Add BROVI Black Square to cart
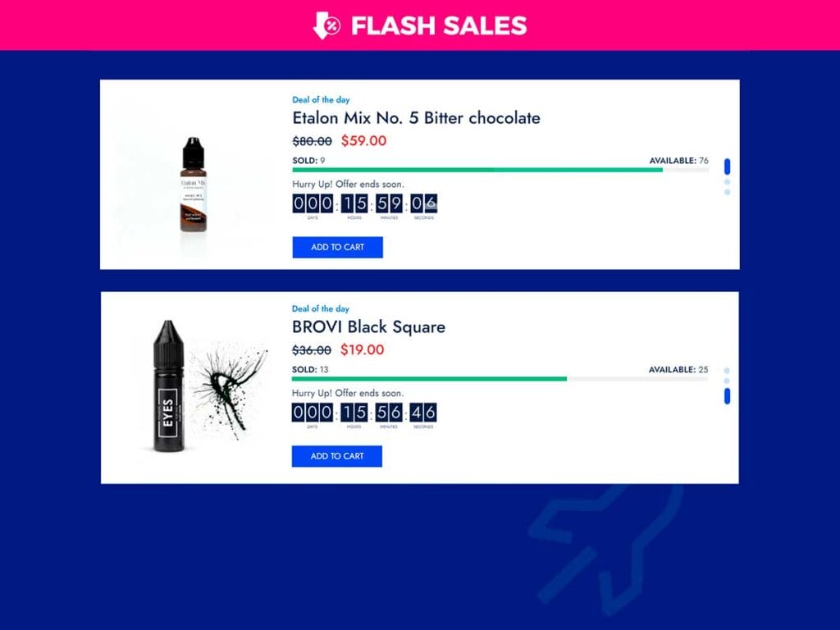840x630 pixels. pos(337,456)
